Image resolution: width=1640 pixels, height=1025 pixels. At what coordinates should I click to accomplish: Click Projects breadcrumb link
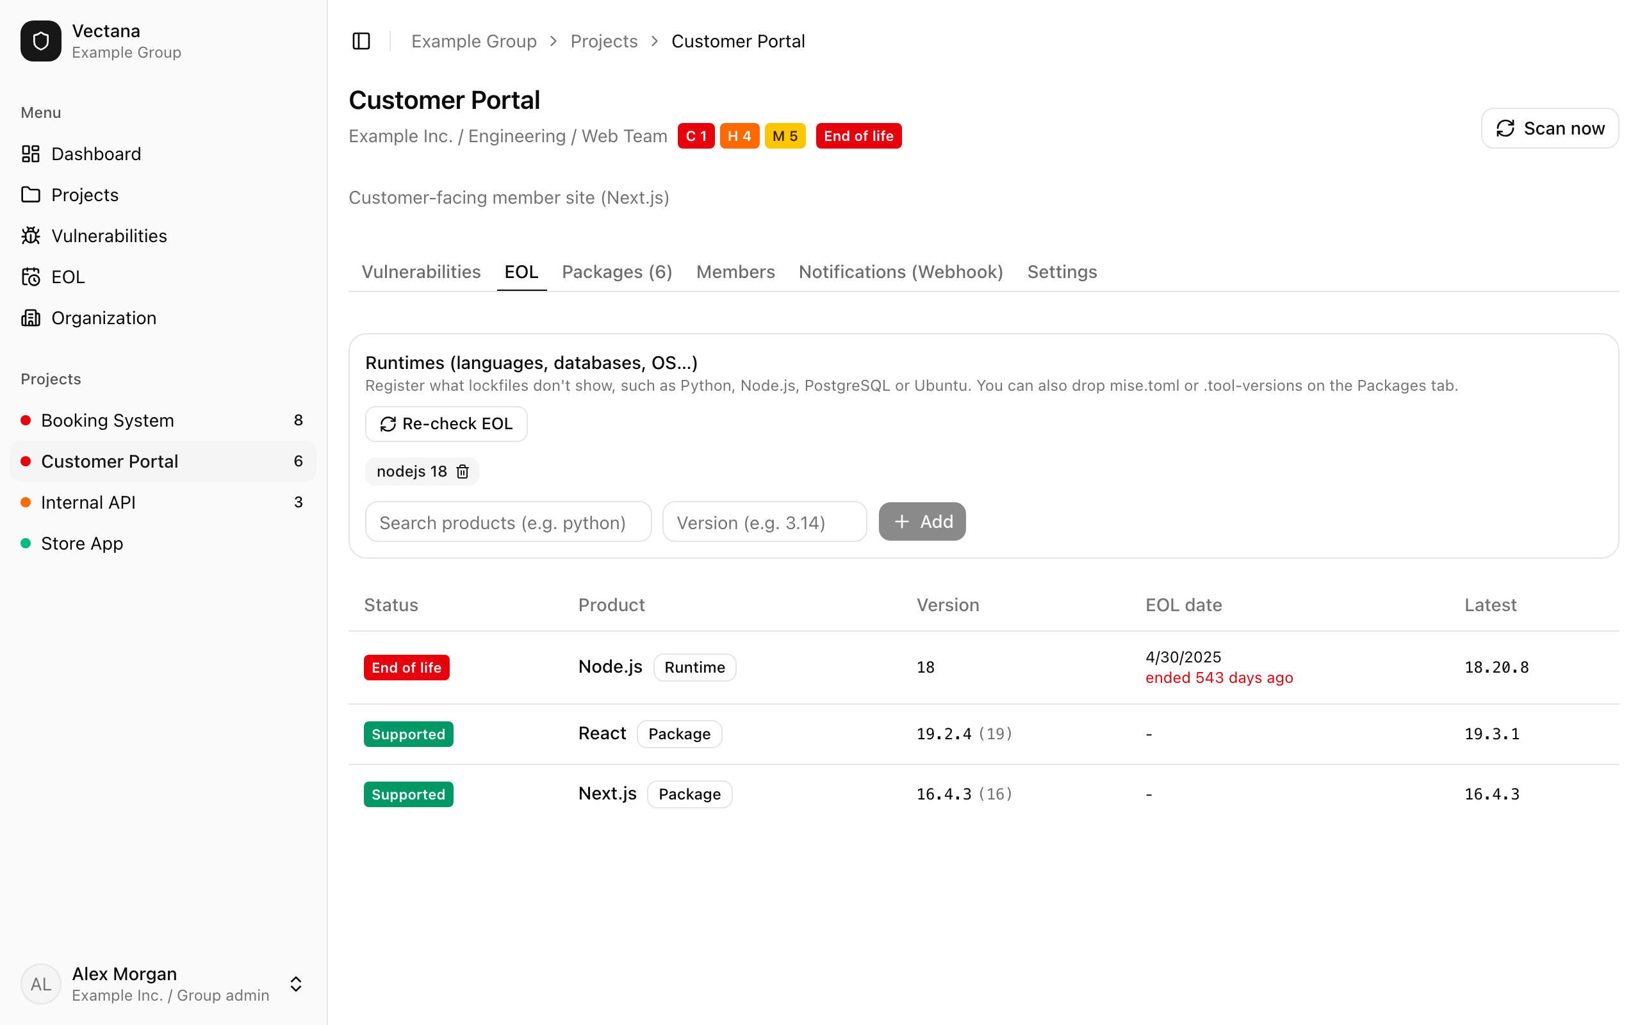[x=603, y=42]
